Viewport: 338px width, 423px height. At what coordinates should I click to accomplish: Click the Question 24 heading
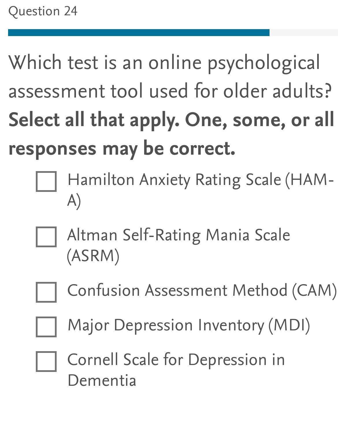click(43, 11)
